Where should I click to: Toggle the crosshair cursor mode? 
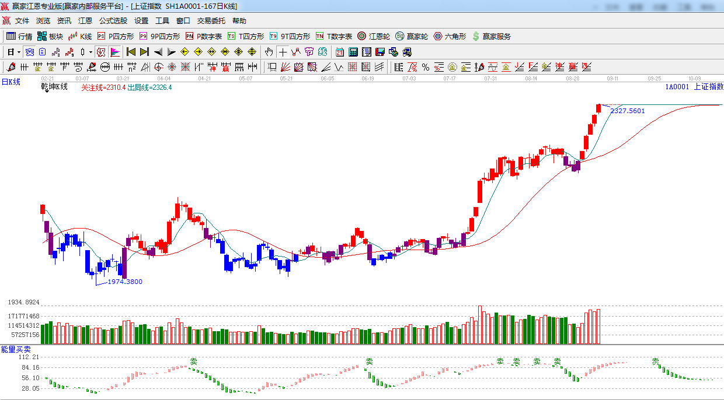coord(283,52)
